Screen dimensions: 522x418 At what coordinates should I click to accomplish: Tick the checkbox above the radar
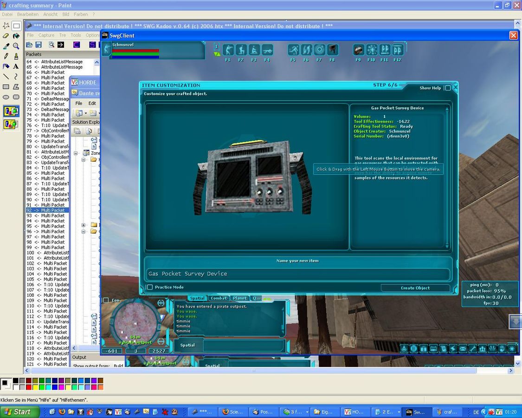[106, 300]
